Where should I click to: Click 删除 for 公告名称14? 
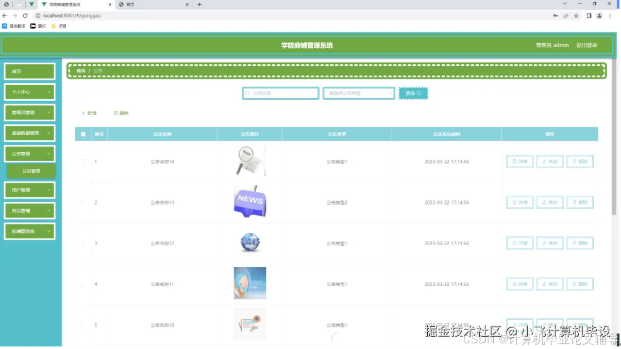pyautogui.click(x=580, y=162)
